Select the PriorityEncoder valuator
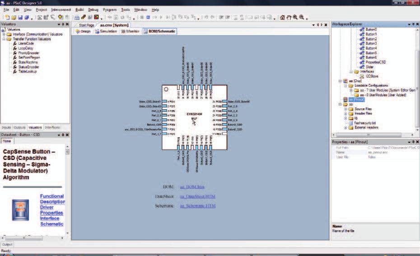The image size is (420, 256). [x=28, y=53]
